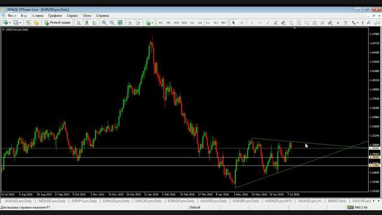Select the MN timeframe
382x215 pixels.
[x=223, y=23]
